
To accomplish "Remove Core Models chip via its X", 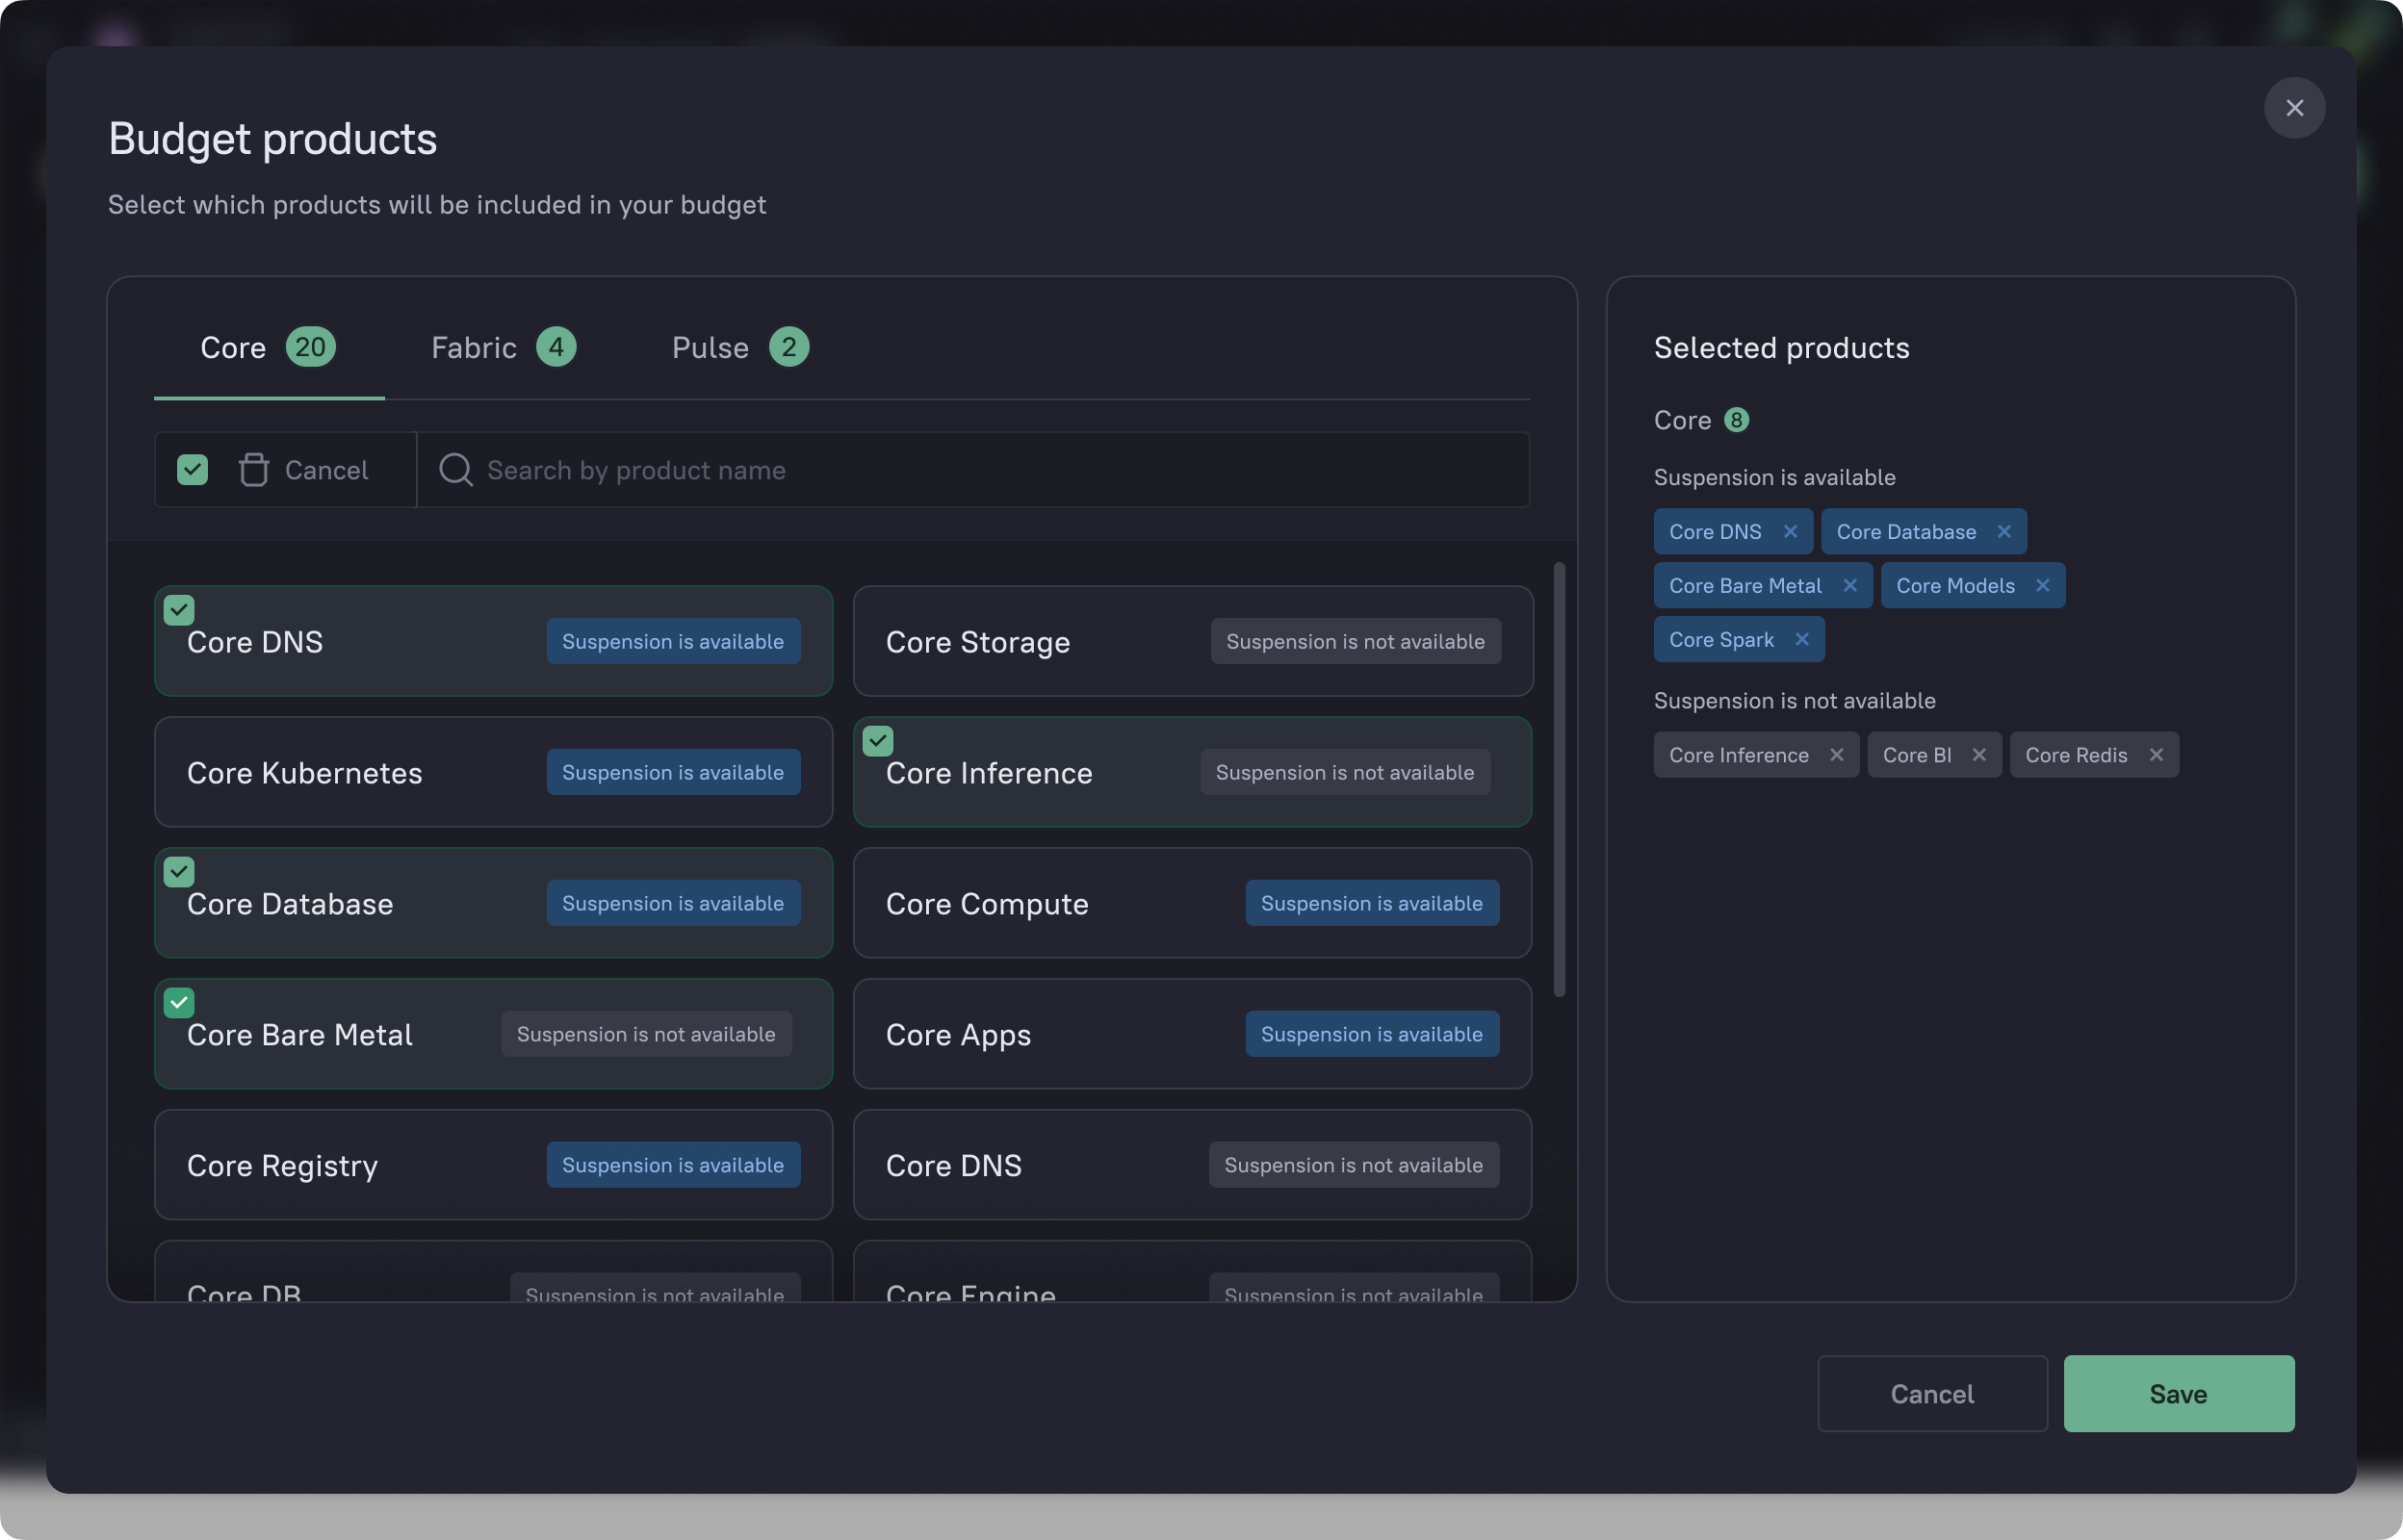I will point(2043,585).
